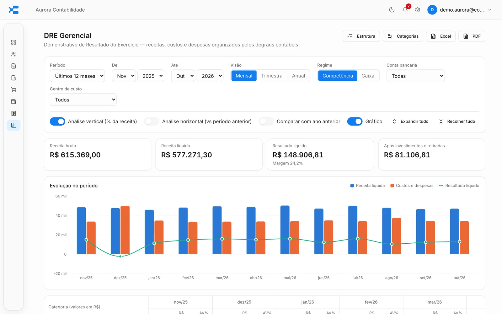This screenshot has height=314, width=502.
Task: Export the report as PDF
Action: (472, 36)
